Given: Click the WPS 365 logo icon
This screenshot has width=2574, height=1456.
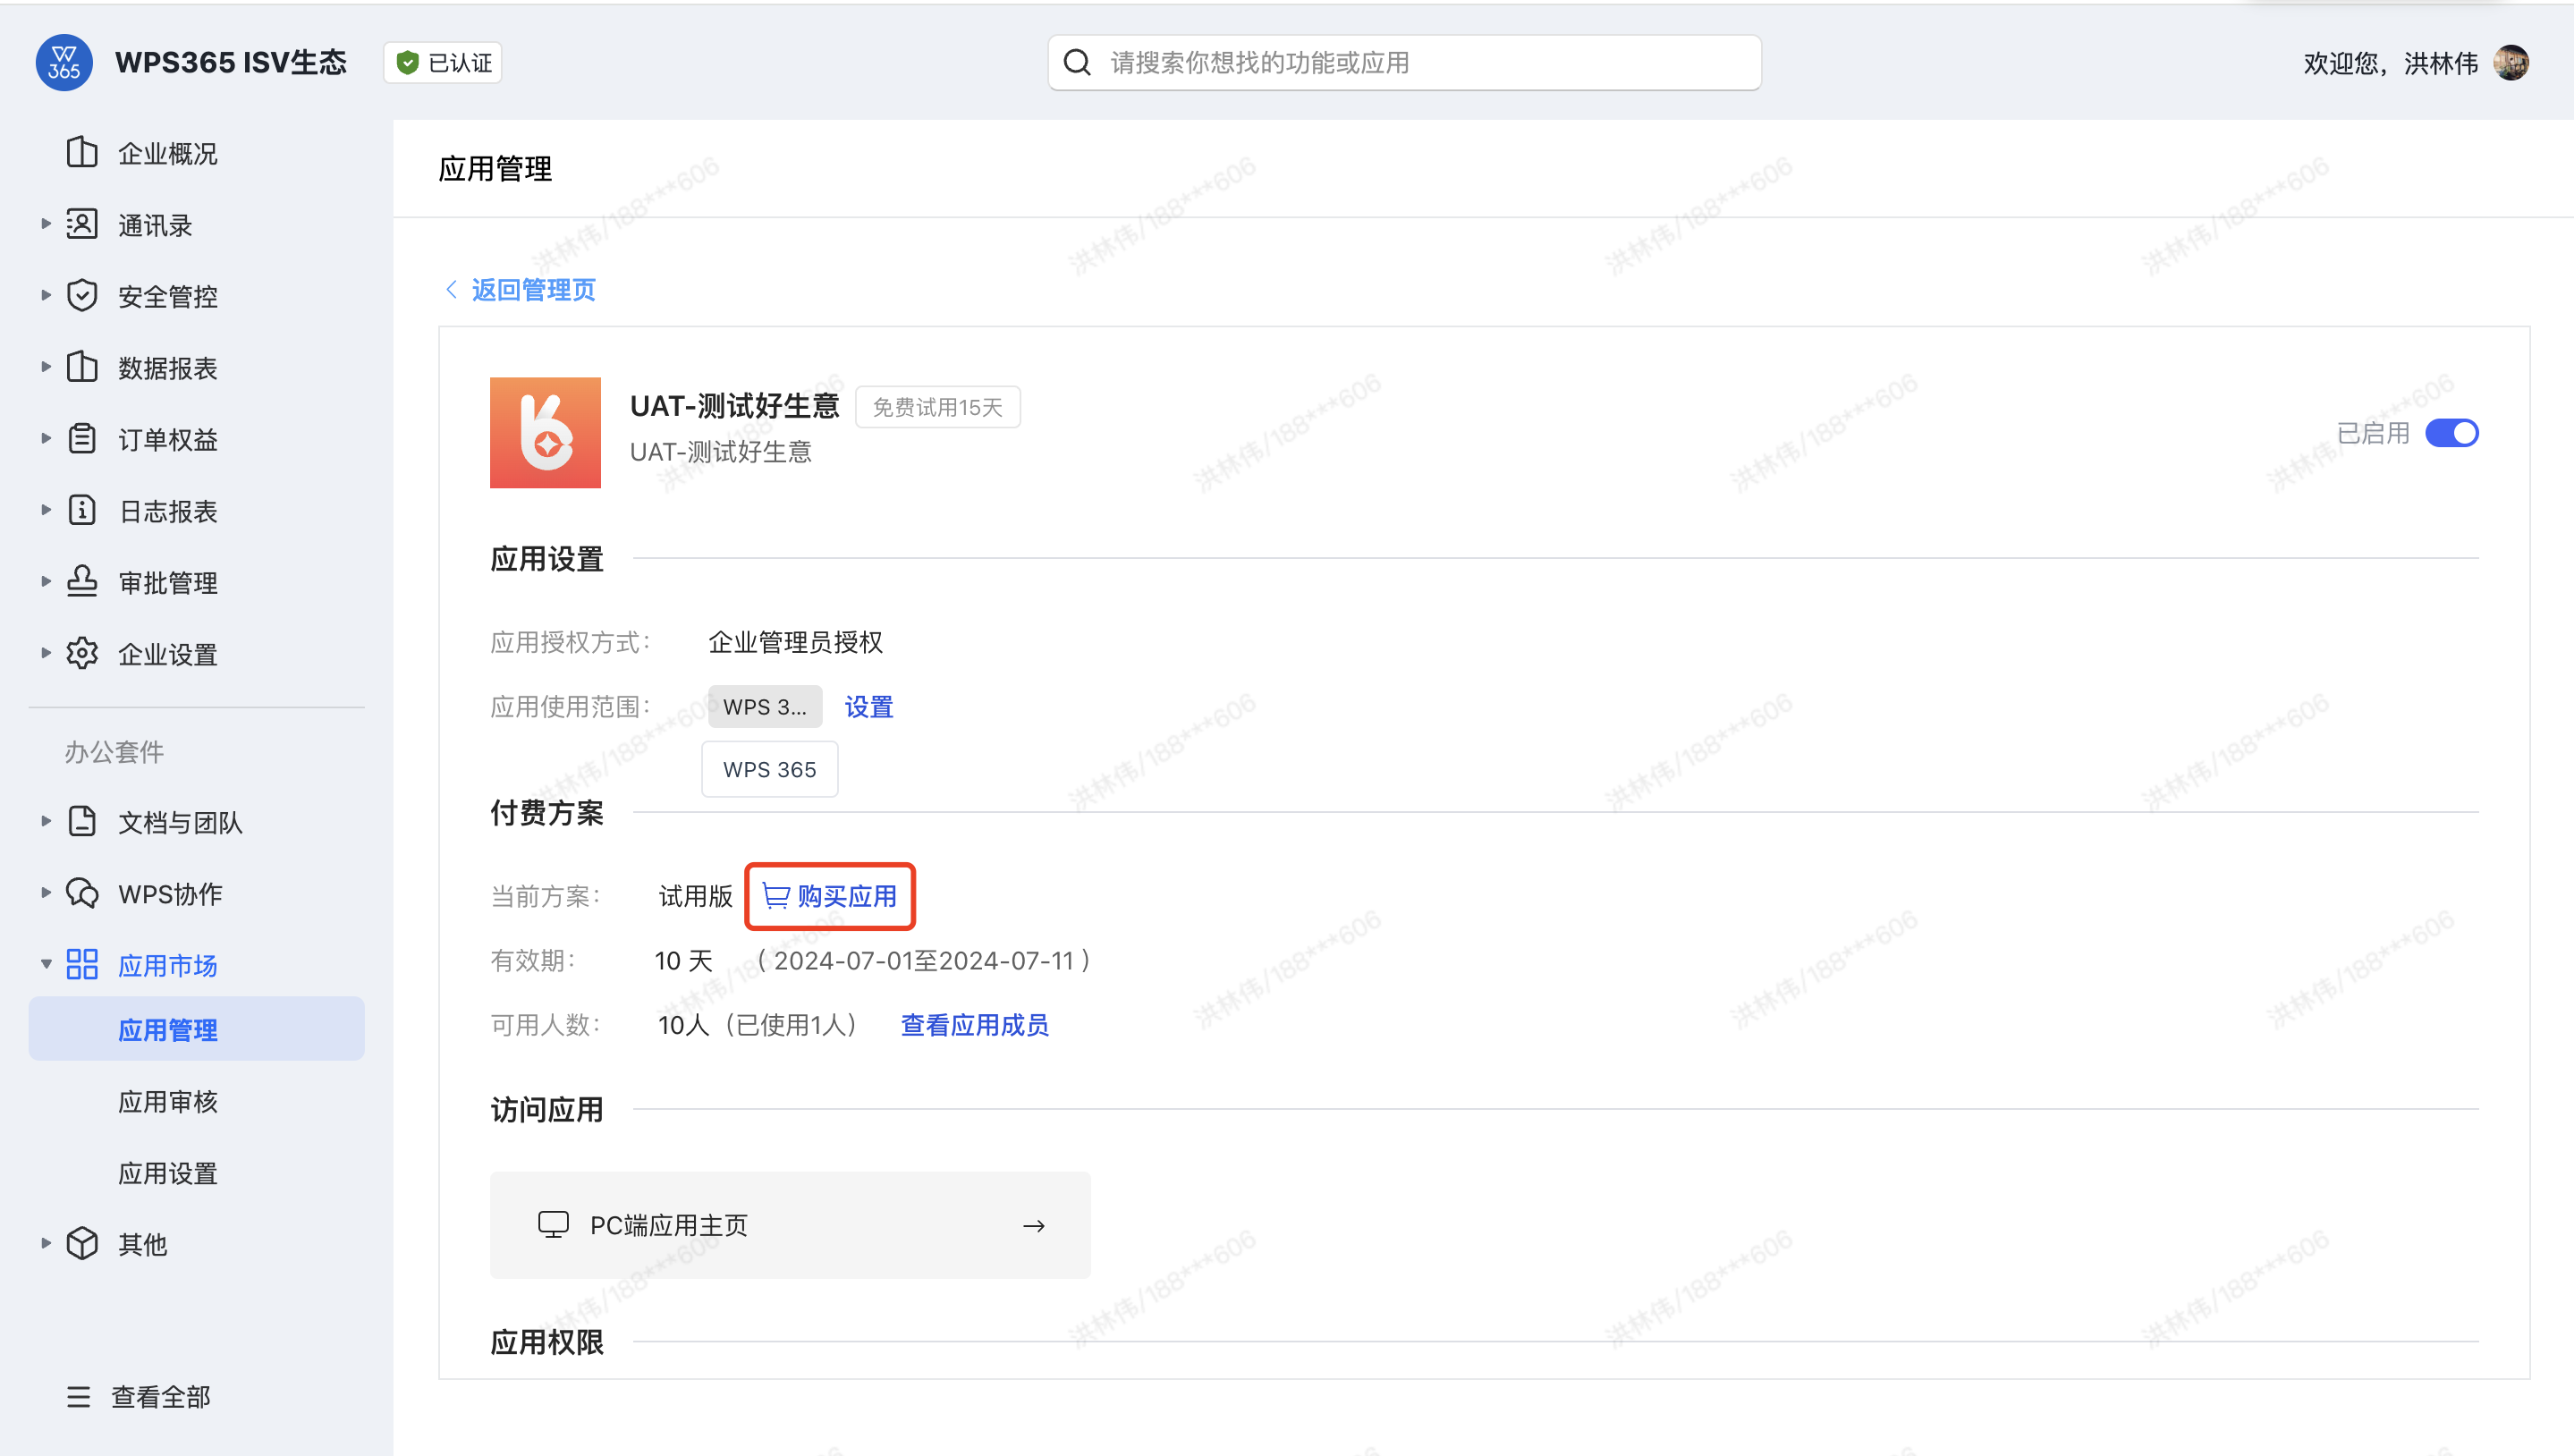Looking at the screenshot, I should 64,62.
